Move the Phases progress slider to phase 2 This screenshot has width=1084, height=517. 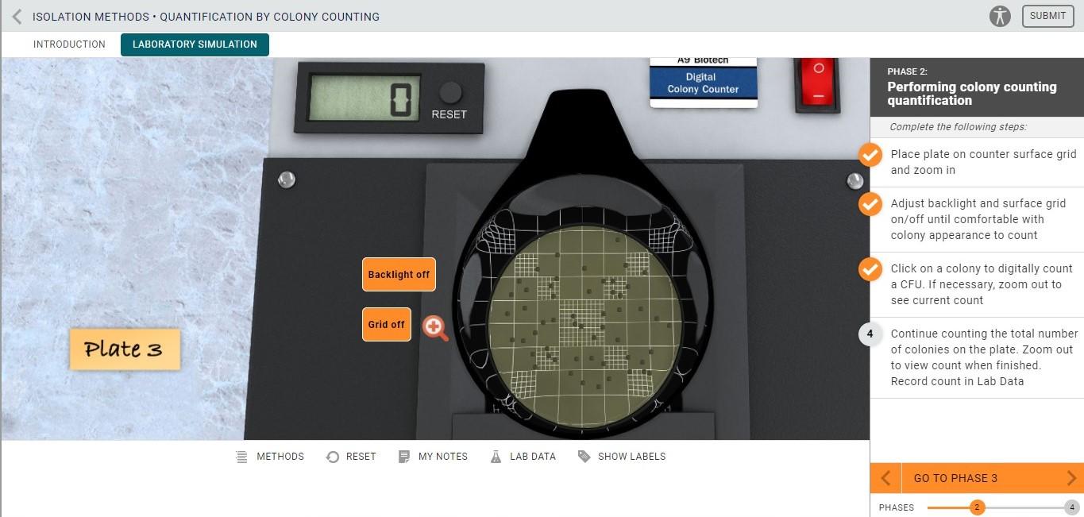(977, 507)
